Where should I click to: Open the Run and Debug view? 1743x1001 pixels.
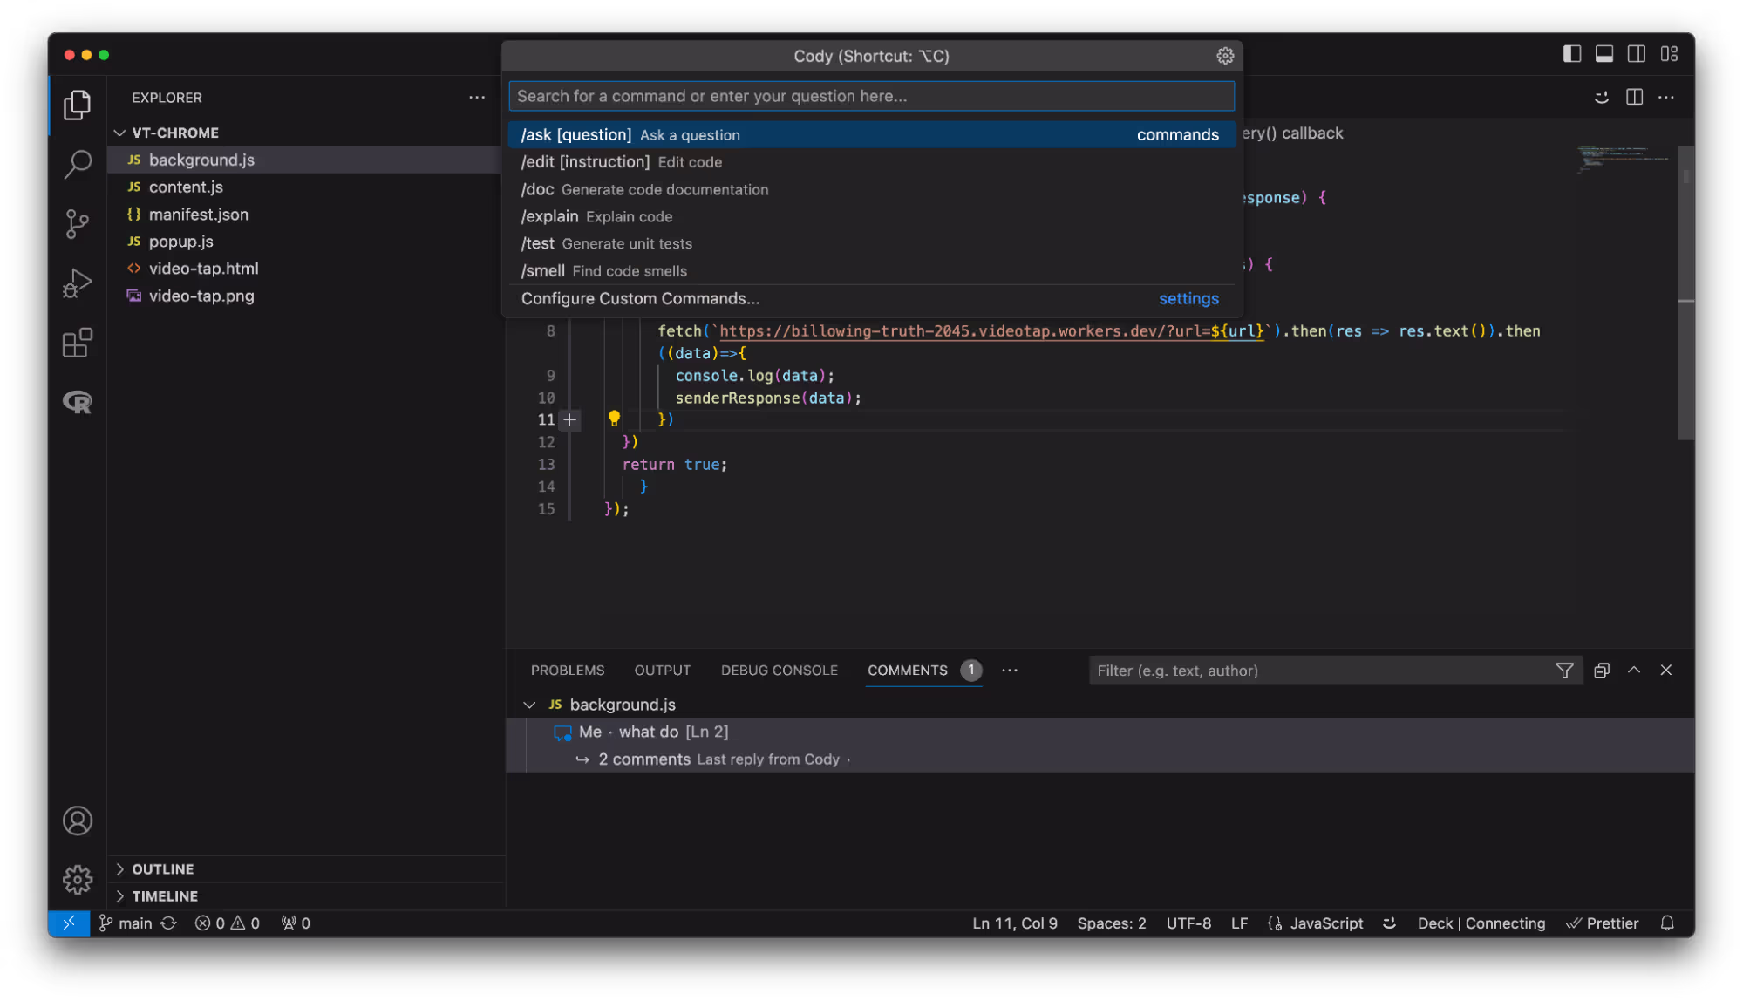tap(77, 283)
